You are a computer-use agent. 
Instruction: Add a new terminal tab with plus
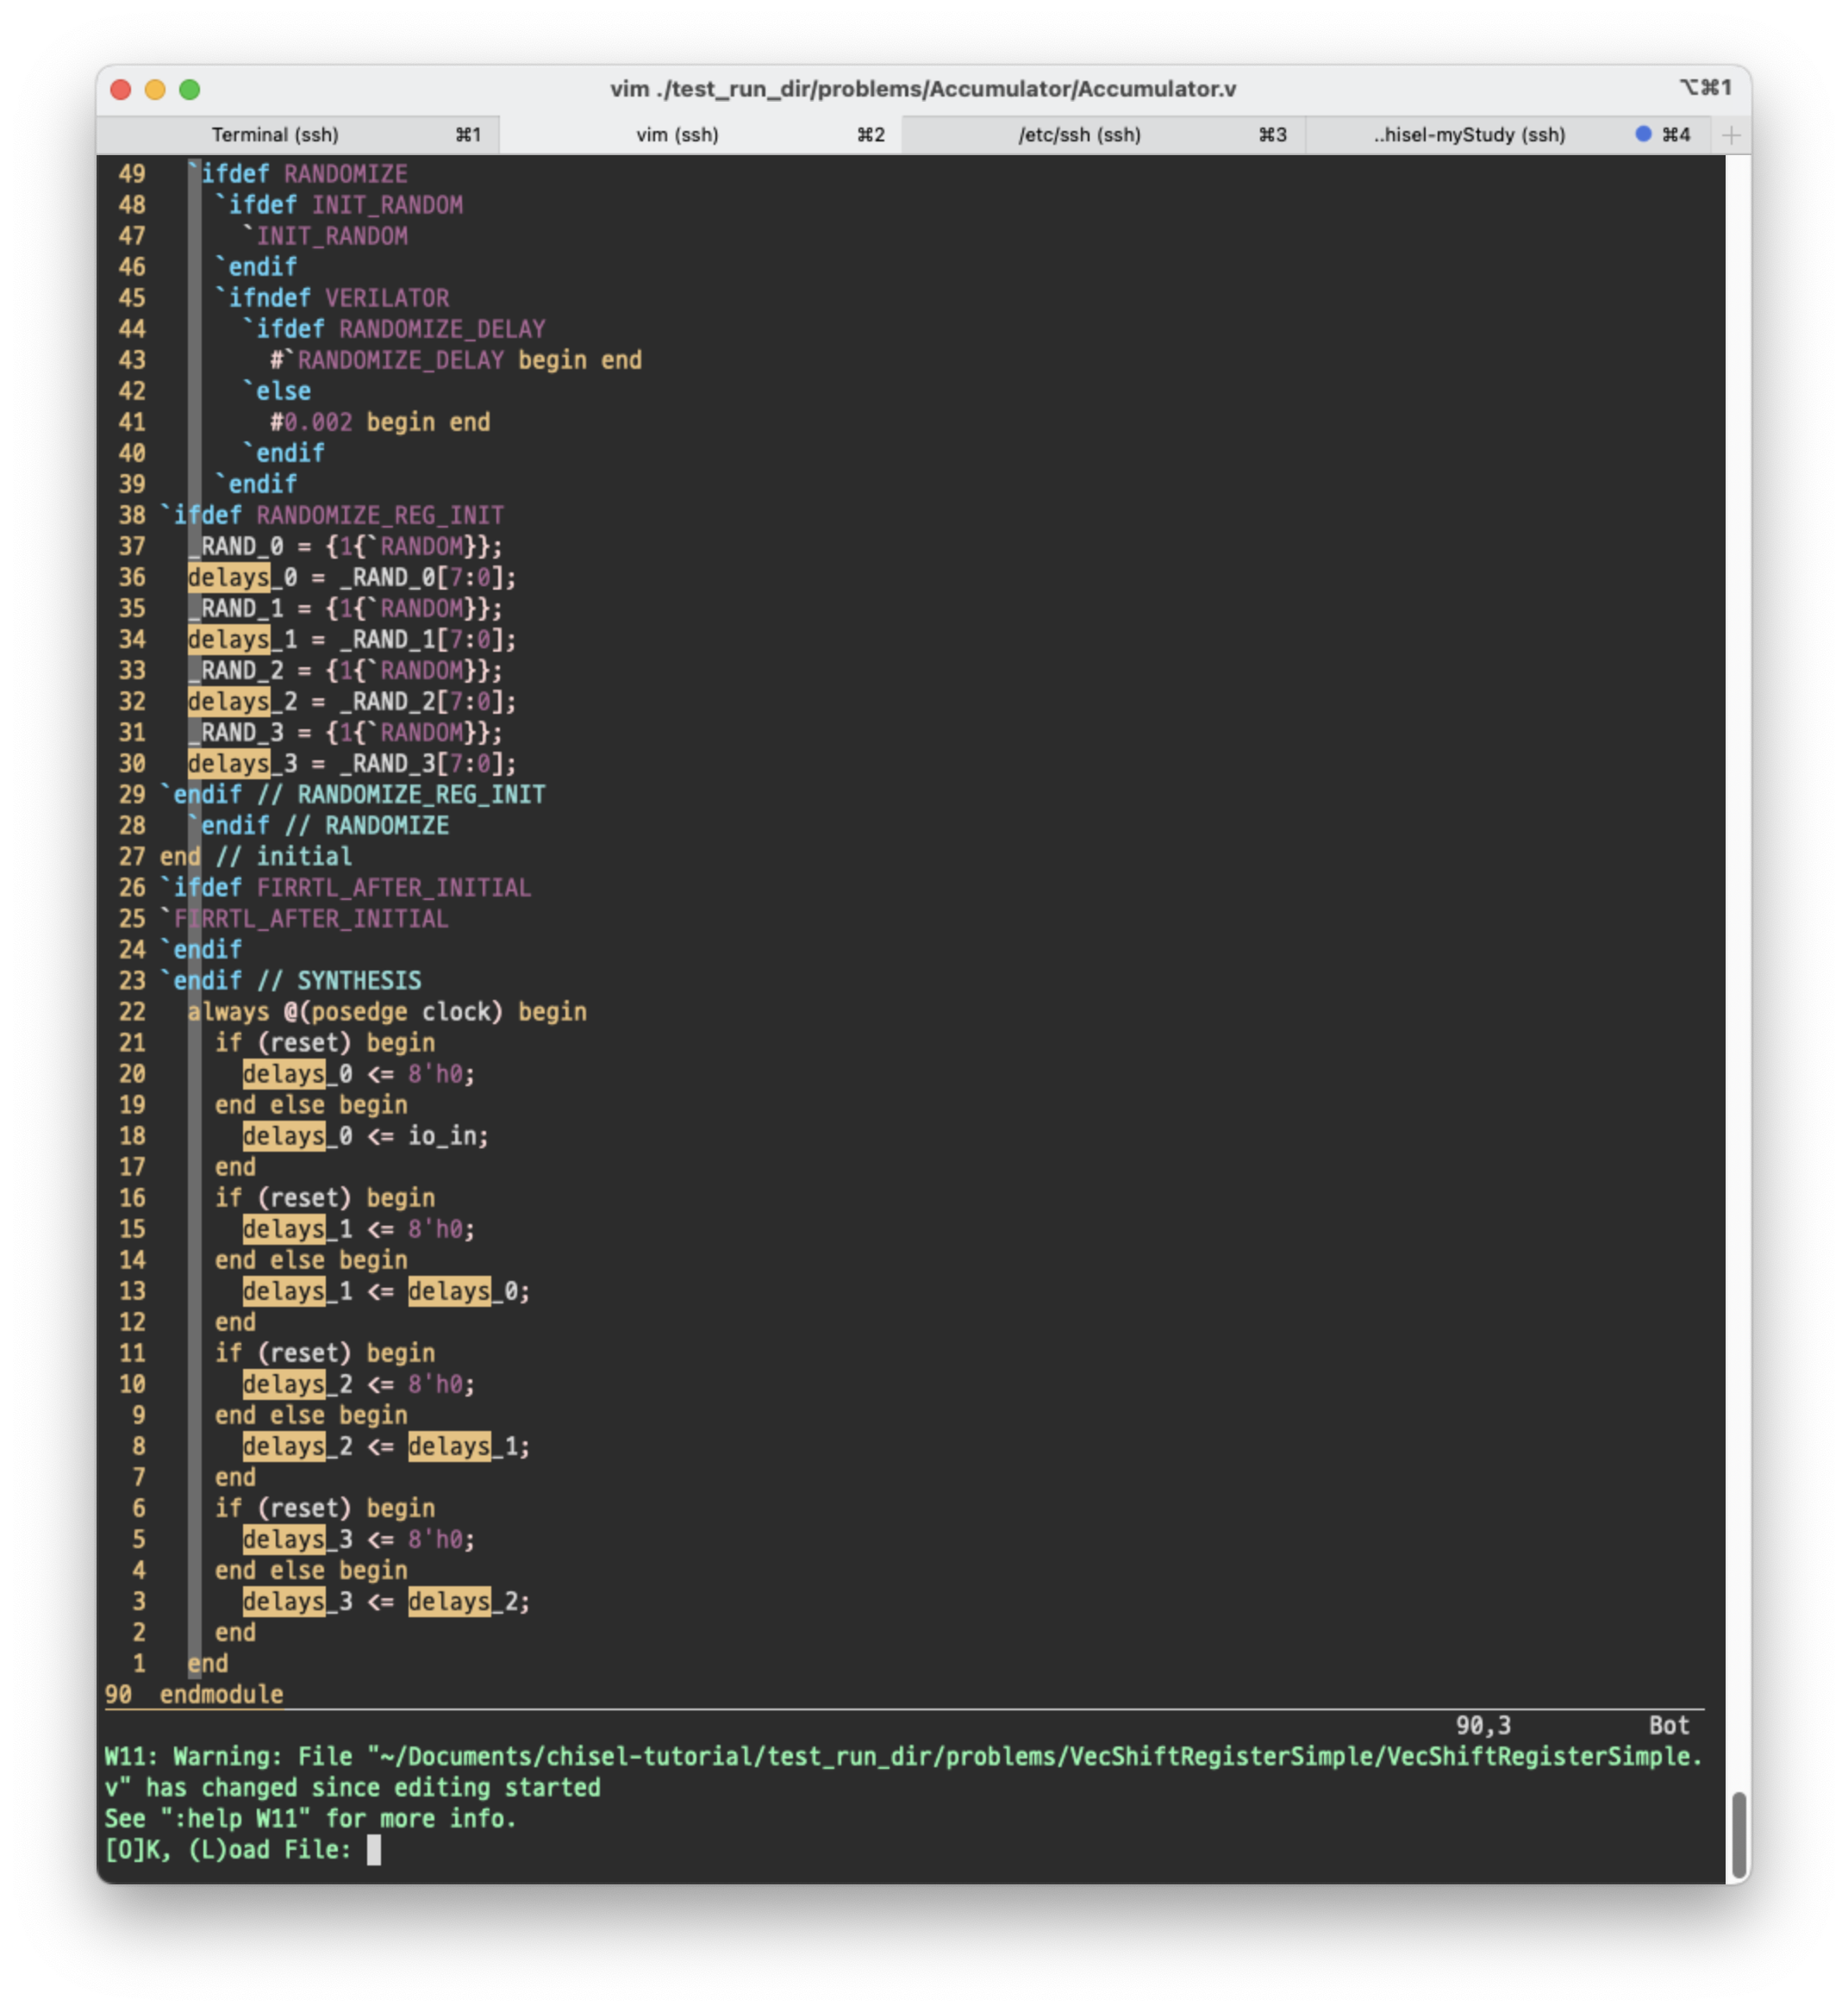(x=1731, y=135)
